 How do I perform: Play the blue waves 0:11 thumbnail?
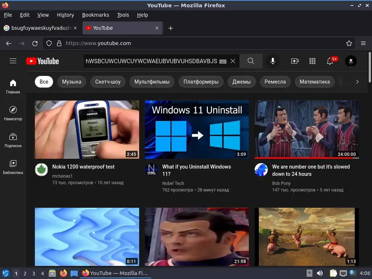pyautogui.click(x=87, y=237)
